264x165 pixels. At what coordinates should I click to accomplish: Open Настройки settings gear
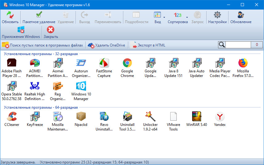pos(217,15)
